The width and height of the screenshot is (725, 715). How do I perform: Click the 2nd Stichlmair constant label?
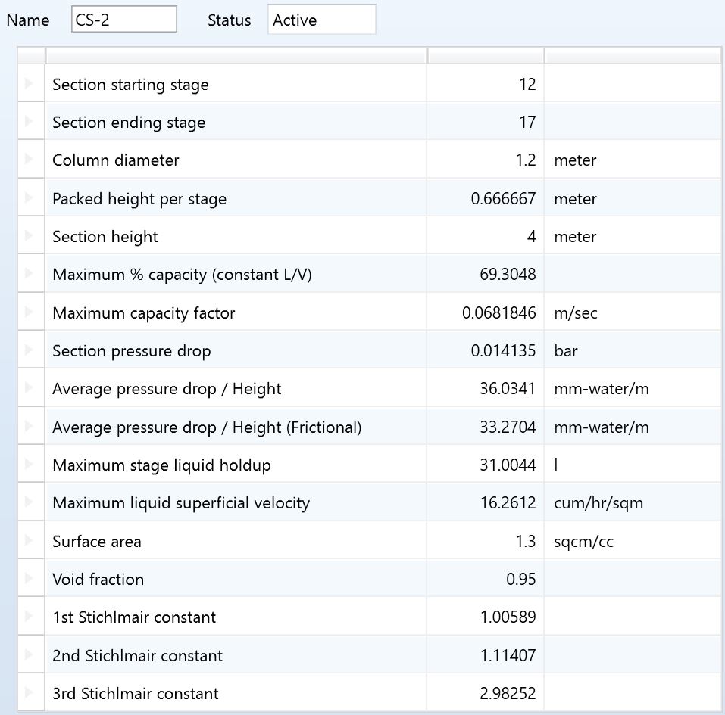(x=138, y=655)
